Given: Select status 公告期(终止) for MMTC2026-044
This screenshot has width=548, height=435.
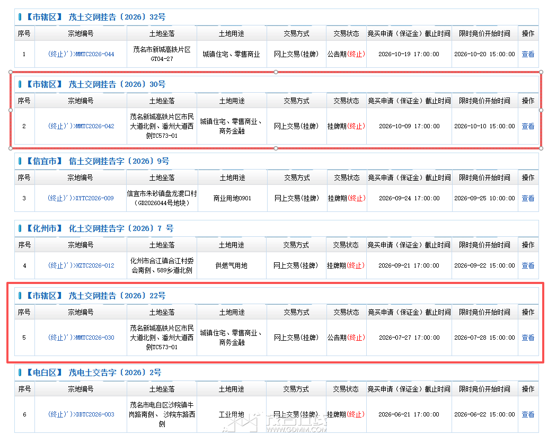Looking at the screenshot, I should [x=346, y=54].
